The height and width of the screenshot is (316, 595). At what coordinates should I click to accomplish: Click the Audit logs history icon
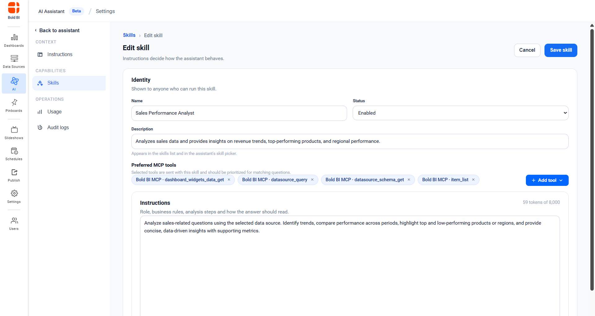(x=40, y=128)
